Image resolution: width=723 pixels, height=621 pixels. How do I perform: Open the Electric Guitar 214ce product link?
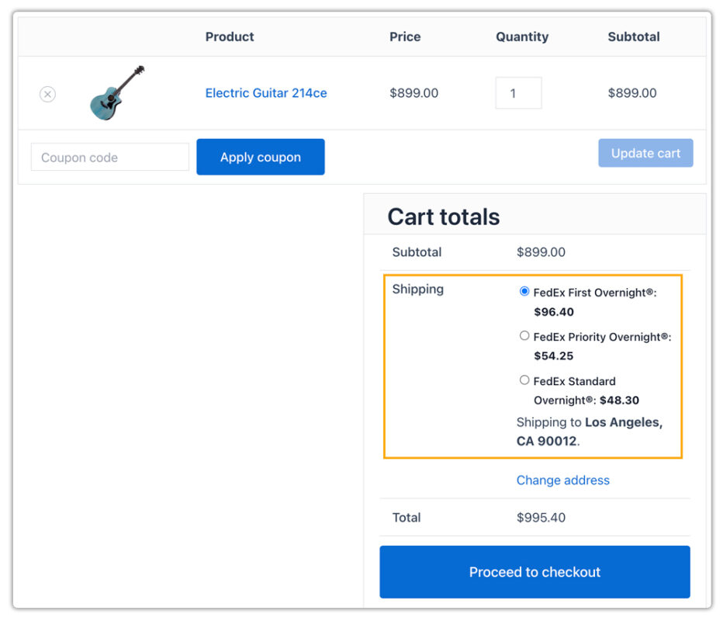pos(265,93)
